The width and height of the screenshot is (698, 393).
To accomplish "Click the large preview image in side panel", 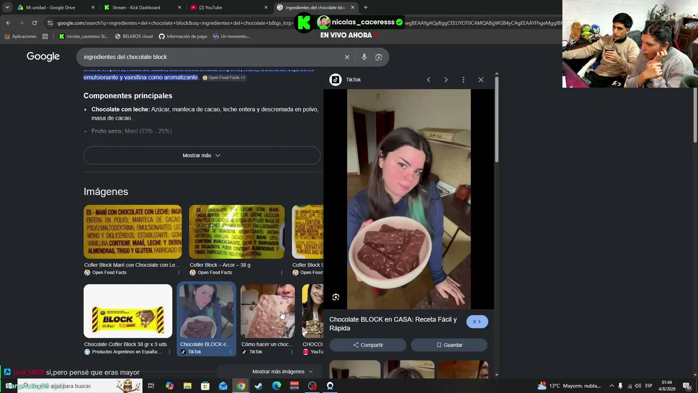I will pyautogui.click(x=409, y=199).
